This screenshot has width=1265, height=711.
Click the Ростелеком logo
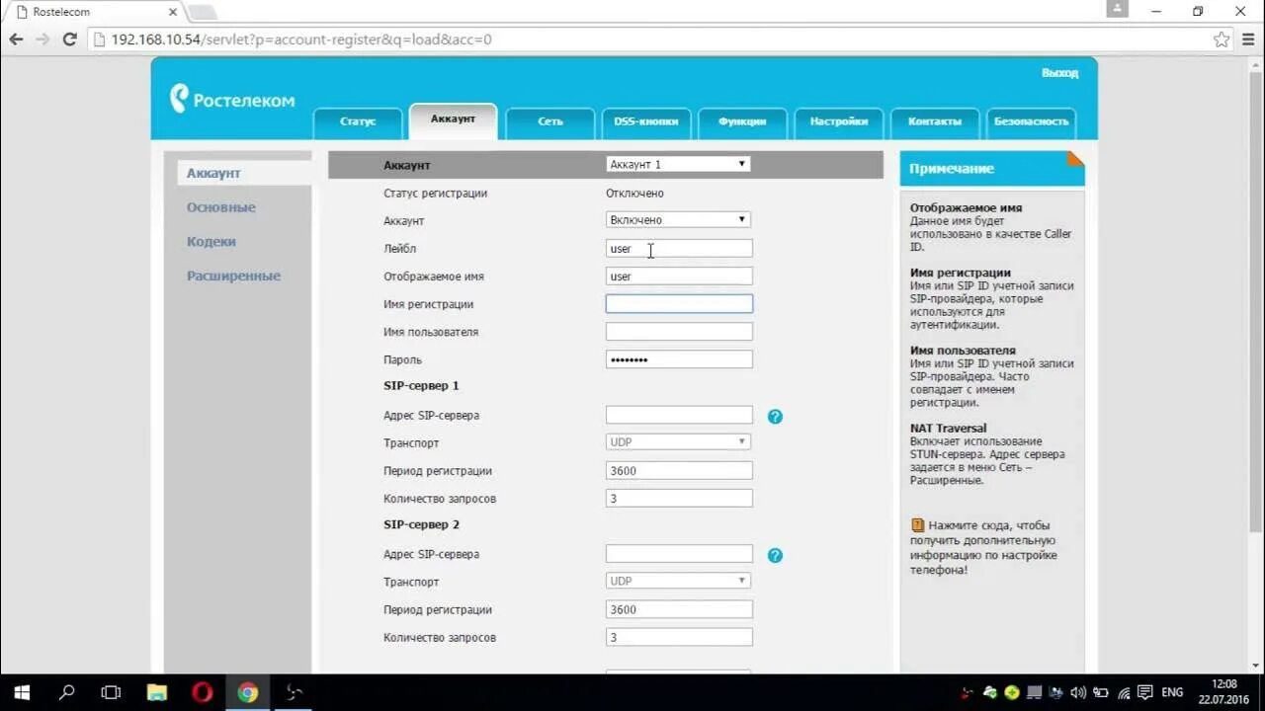point(233,99)
